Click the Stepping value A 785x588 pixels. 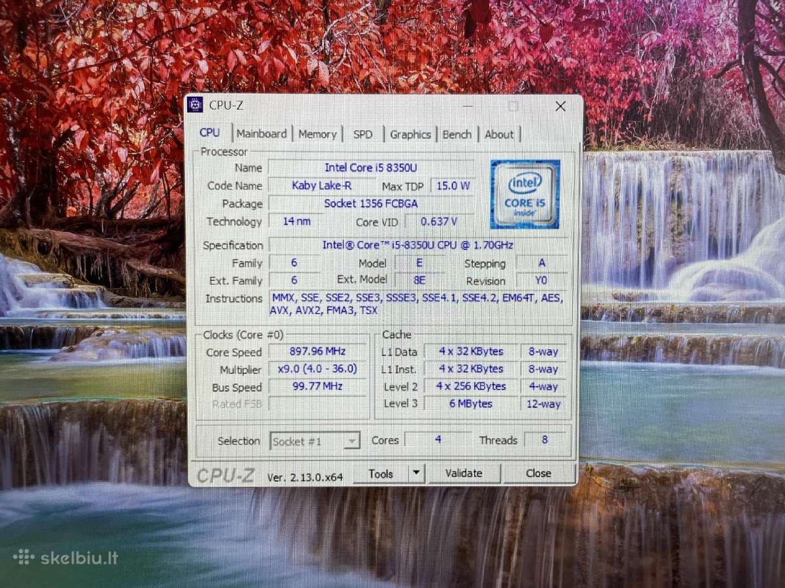pyautogui.click(x=542, y=263)
